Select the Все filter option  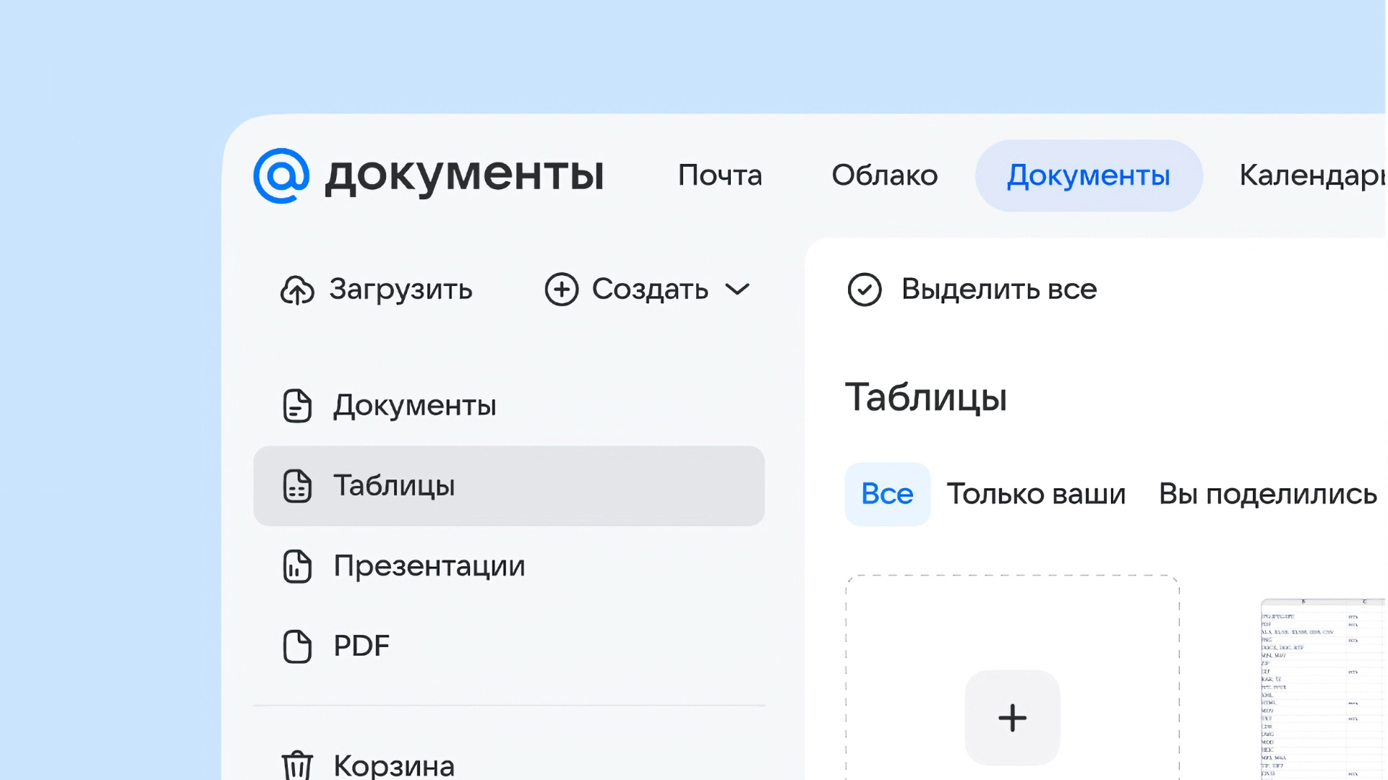887,494
